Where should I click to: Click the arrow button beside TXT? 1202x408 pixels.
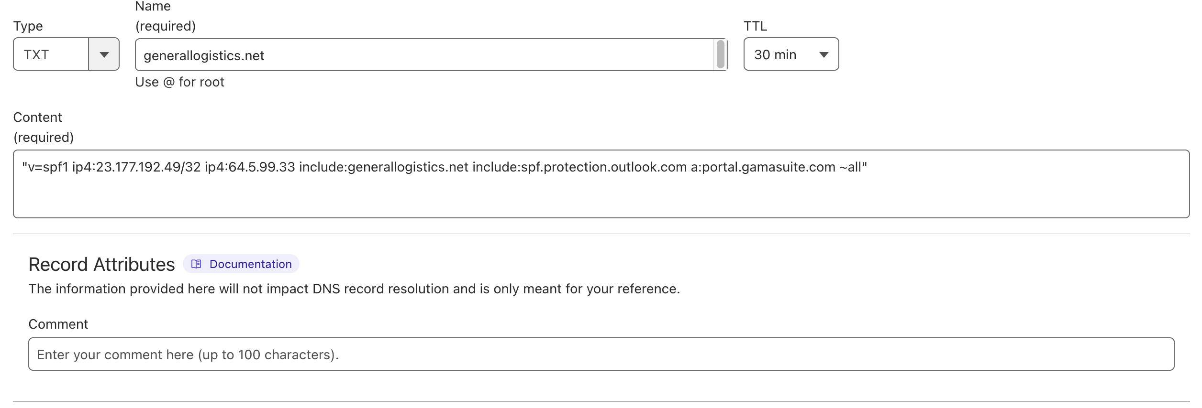click(x=104, y=54)
